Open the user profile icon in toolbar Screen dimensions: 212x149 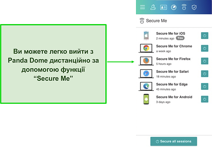153,7
